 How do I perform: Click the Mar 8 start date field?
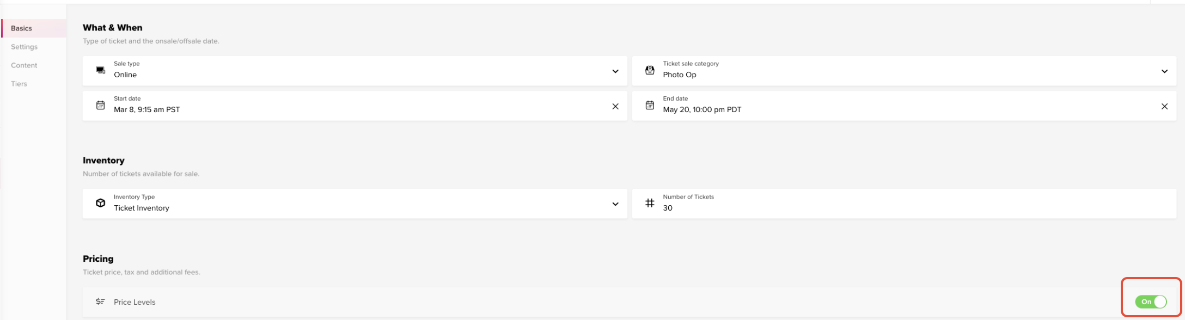pos(355,106)
